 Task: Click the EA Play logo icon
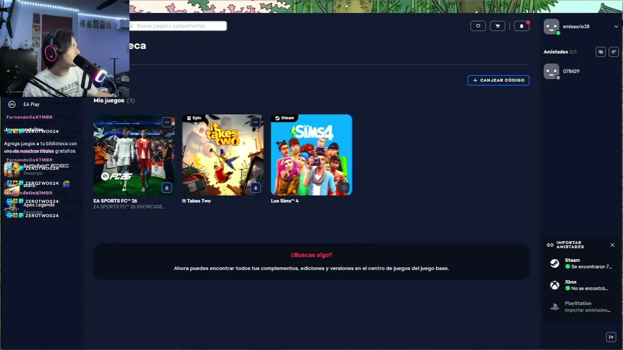pyautogui.click(x=12, y=105)
